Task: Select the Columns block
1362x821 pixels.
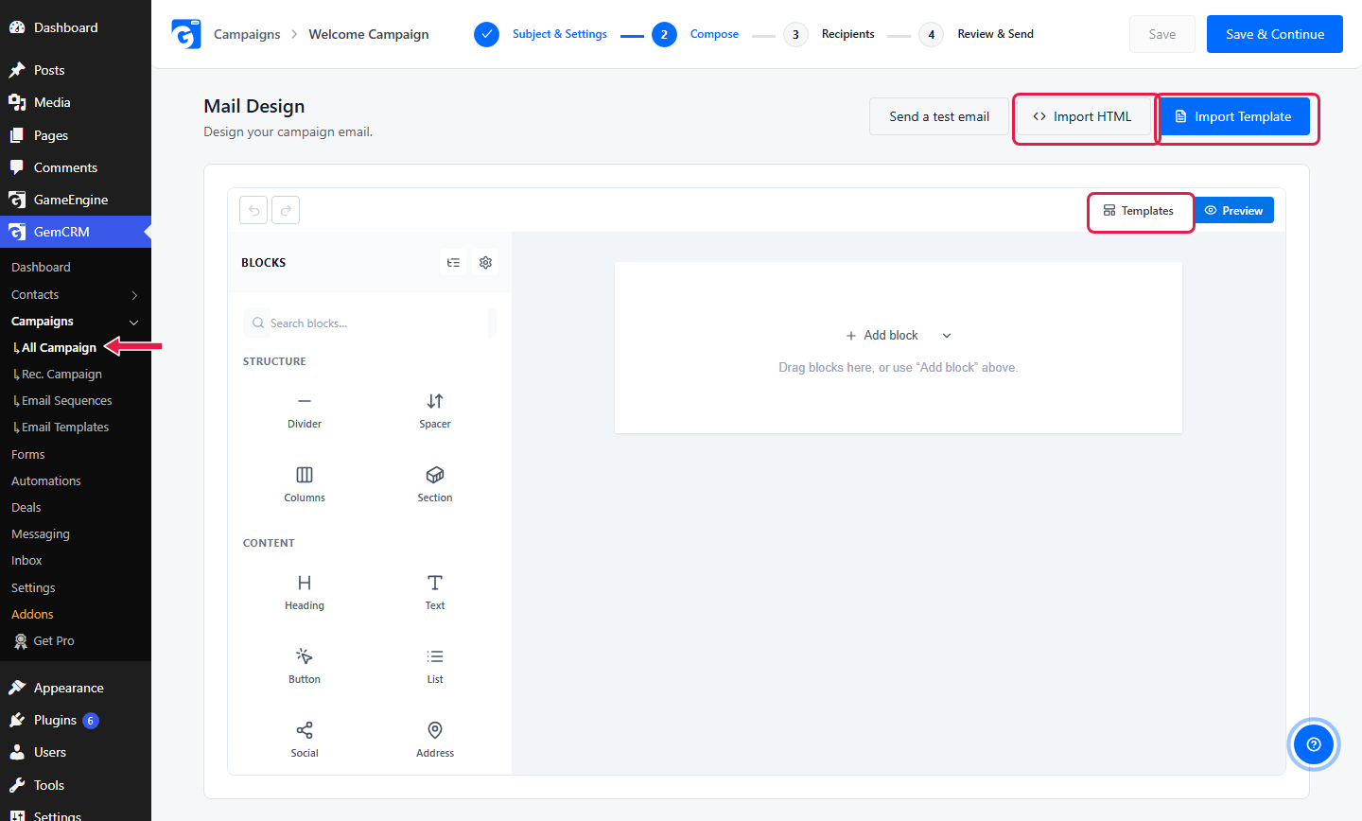Action: click(x=305, y=484)
